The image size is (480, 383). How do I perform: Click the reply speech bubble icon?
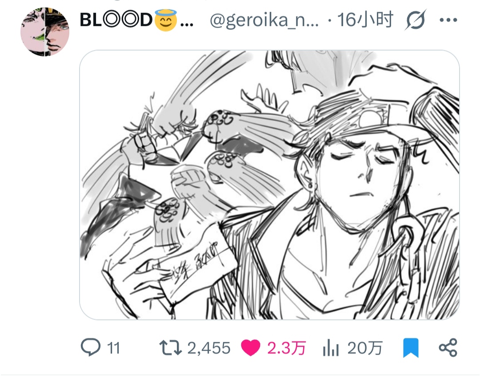point(91,347)
